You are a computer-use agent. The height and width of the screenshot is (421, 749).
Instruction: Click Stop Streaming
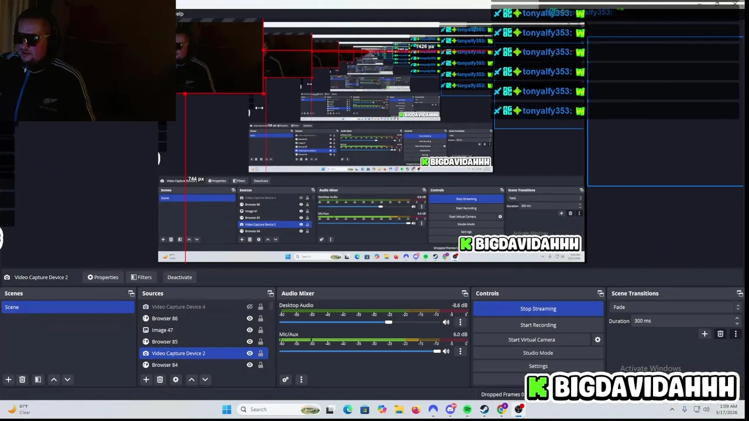point(538,309)
